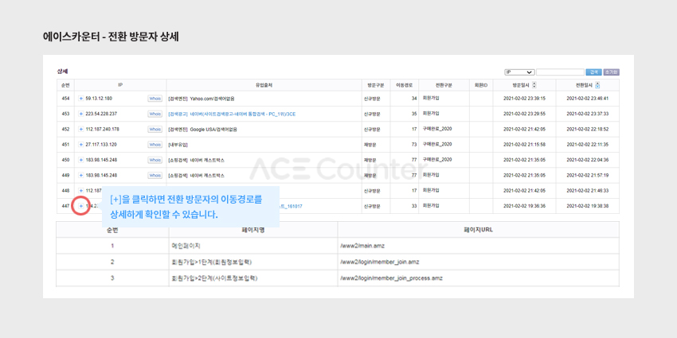
Task: Click the 순번 column header of upper table
Action: tap(65, 85)
